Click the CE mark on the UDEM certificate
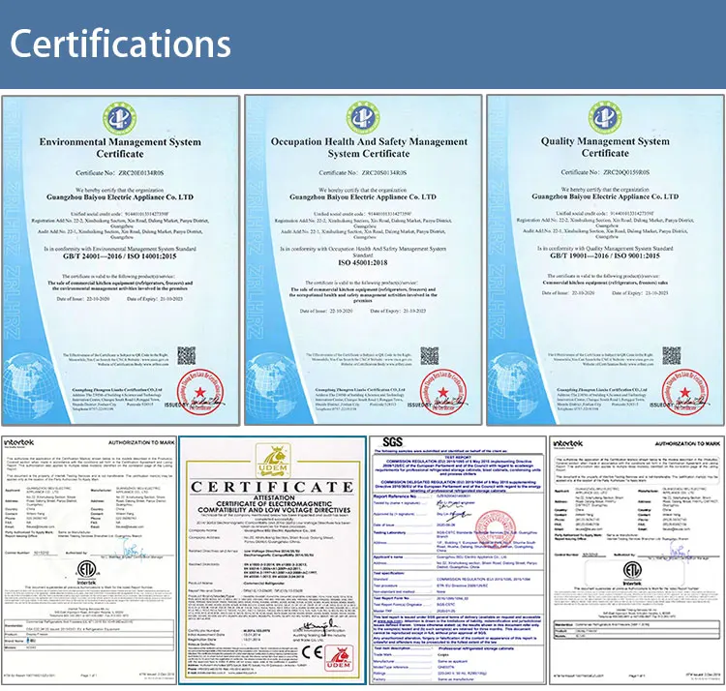Viewport: 726px width, 691px height. [312, 652]
